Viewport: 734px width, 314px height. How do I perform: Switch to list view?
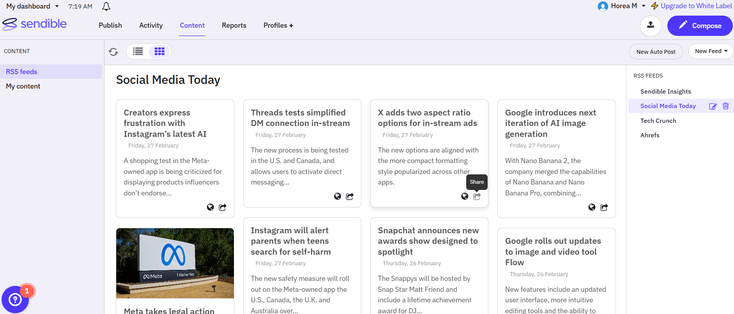138,51
